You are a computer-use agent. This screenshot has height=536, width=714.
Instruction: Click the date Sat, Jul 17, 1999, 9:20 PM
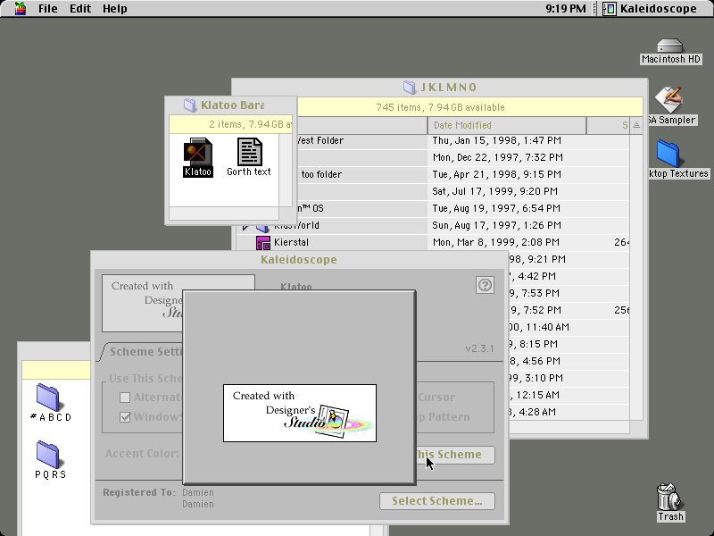tap(495, 191)
